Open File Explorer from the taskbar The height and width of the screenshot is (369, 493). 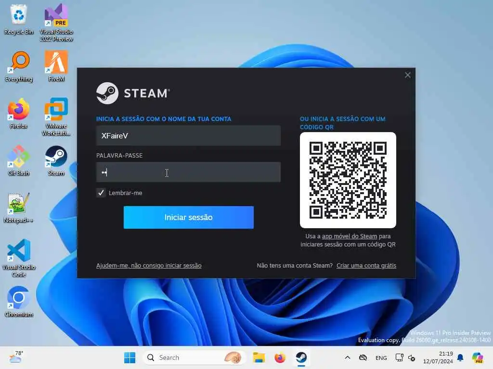(x=259, y=357)
